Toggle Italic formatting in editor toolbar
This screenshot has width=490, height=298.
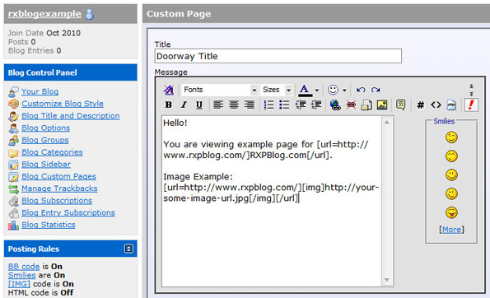coord(184,105)
